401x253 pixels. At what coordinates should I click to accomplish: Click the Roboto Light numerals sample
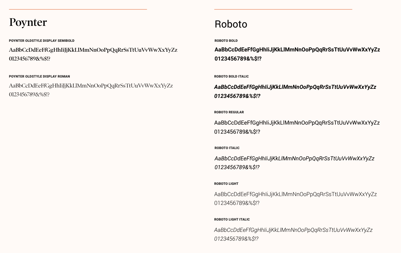[237, 203]
